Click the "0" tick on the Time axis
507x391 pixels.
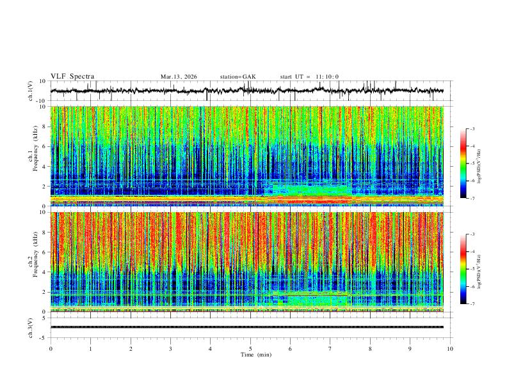coord(51,349)
